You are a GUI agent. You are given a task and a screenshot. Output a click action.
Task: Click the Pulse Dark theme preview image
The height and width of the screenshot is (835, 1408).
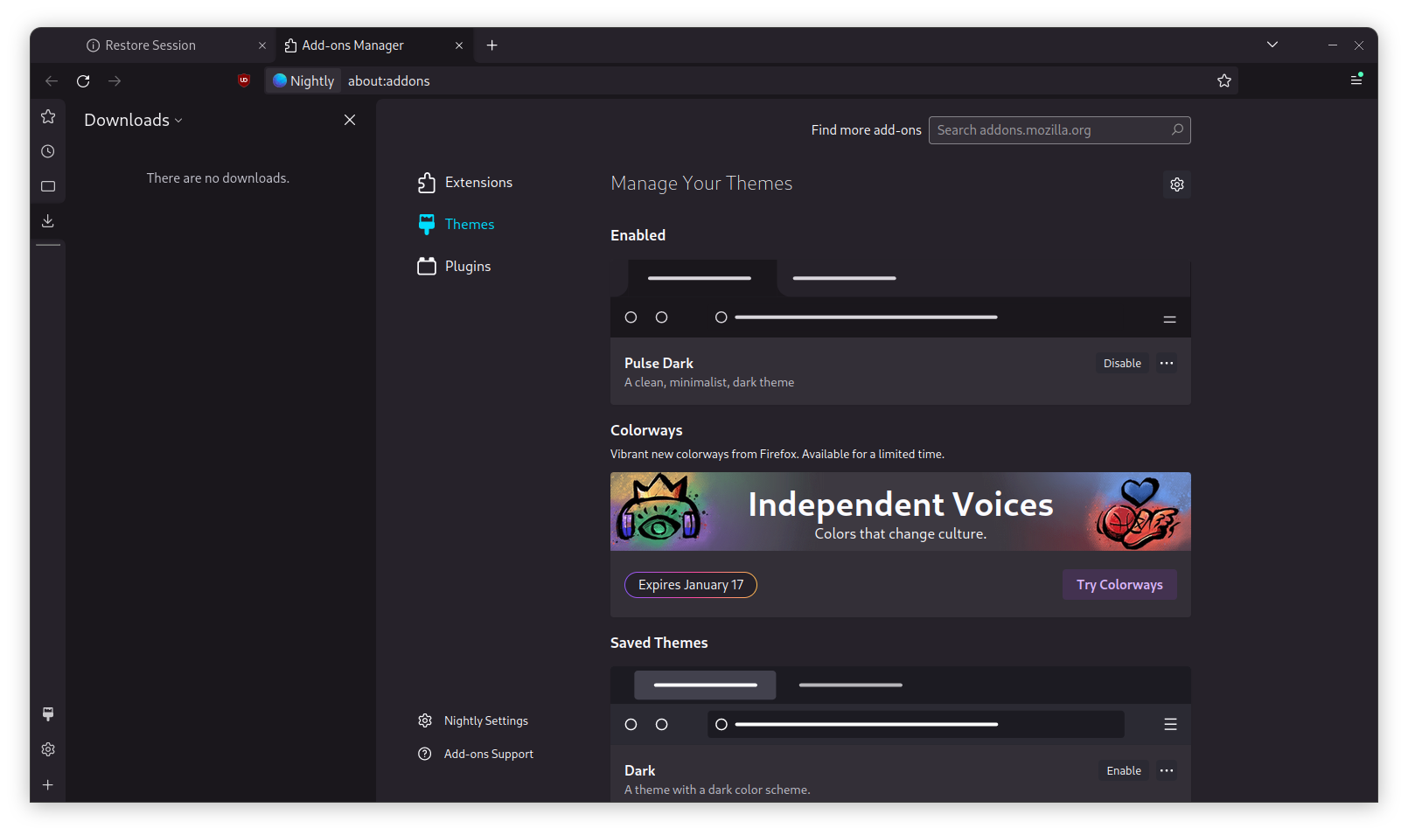[901, 298]
